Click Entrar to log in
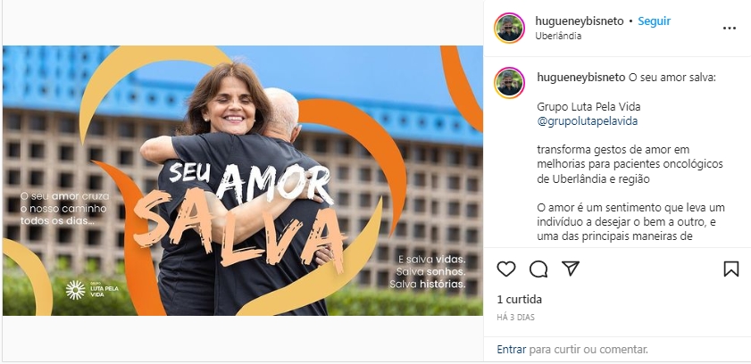 point(511,350)
